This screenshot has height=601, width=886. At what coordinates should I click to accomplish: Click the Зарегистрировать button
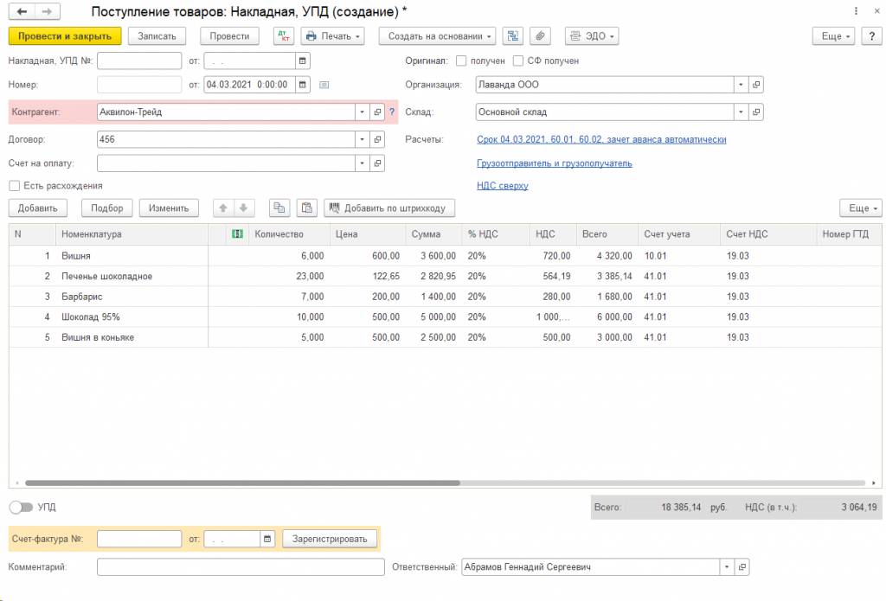point(330,539)
